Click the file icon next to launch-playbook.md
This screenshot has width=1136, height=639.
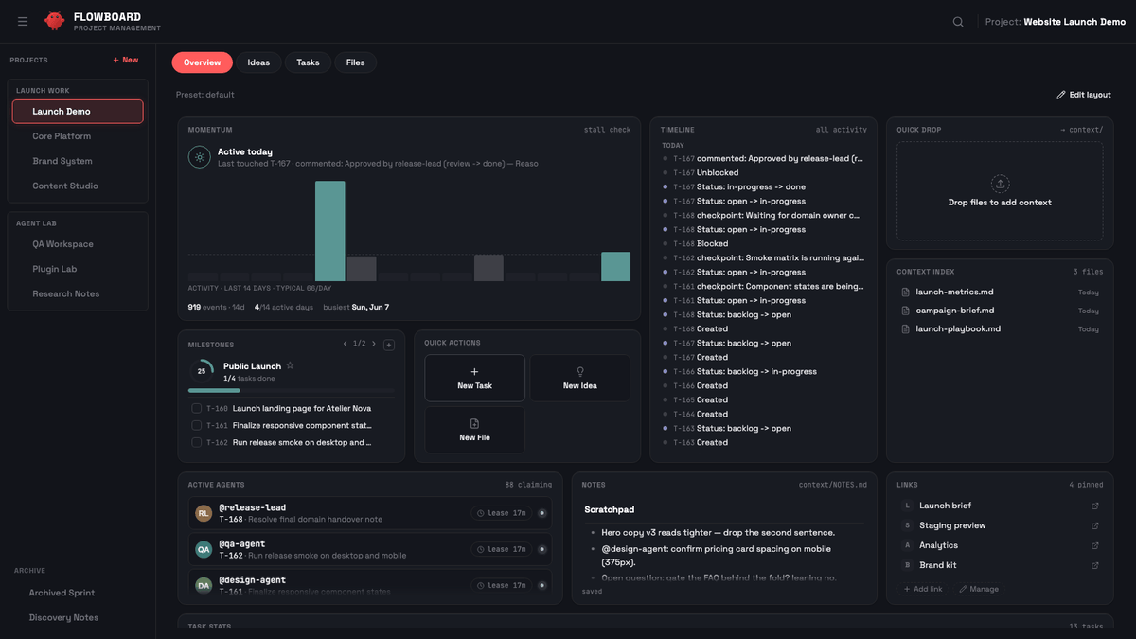pos(906,328)
